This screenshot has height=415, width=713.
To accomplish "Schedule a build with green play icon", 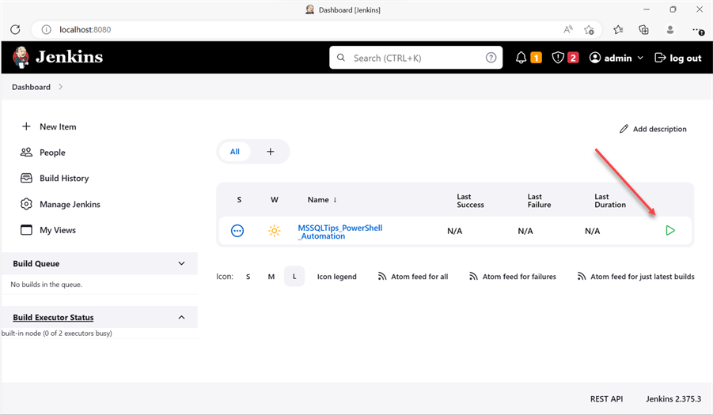I will (669, 231).
